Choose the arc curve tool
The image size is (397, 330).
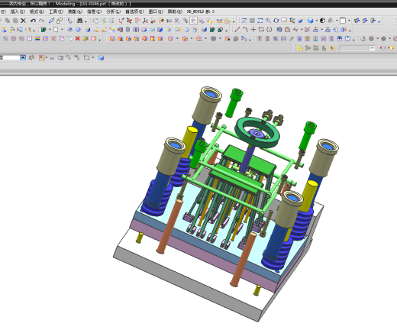coord(245,30)
